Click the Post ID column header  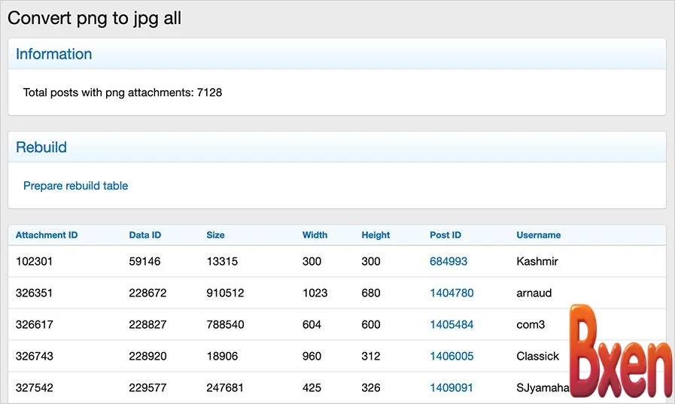(x=445, y=235)
